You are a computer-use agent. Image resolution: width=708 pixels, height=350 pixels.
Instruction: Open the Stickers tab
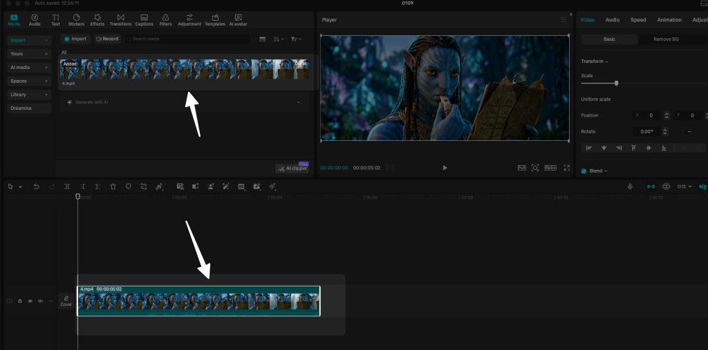[x=76, y=20]
